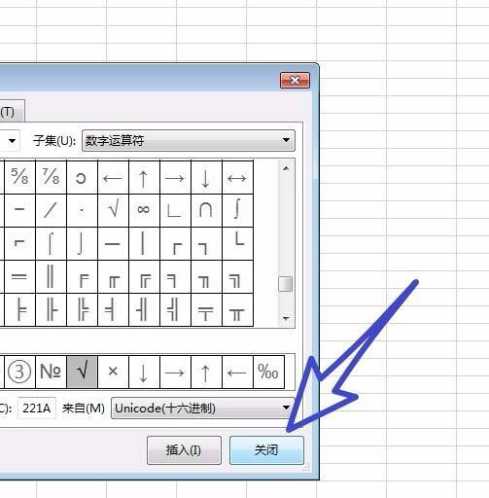The height and width of the screenshot is (498, 489).
Task: Select the minus sign symbol in grid
Action: (19, 211)
